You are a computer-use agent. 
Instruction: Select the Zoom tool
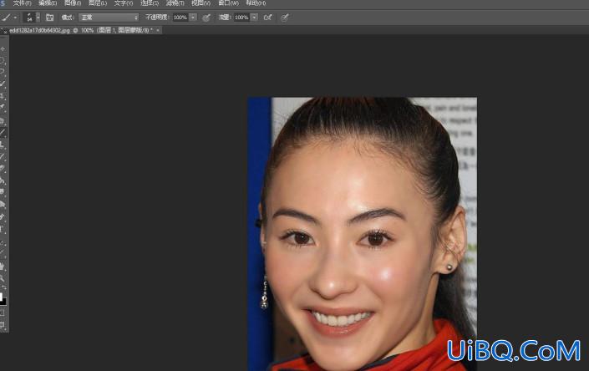(3, 278)
